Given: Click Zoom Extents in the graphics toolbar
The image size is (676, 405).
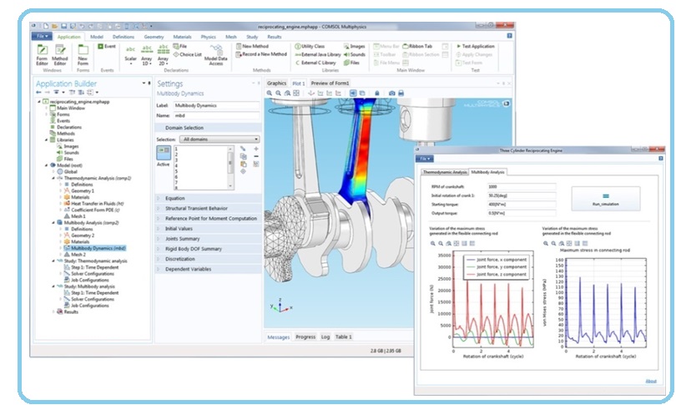Looking at the screenshot, I should point(296,94).
